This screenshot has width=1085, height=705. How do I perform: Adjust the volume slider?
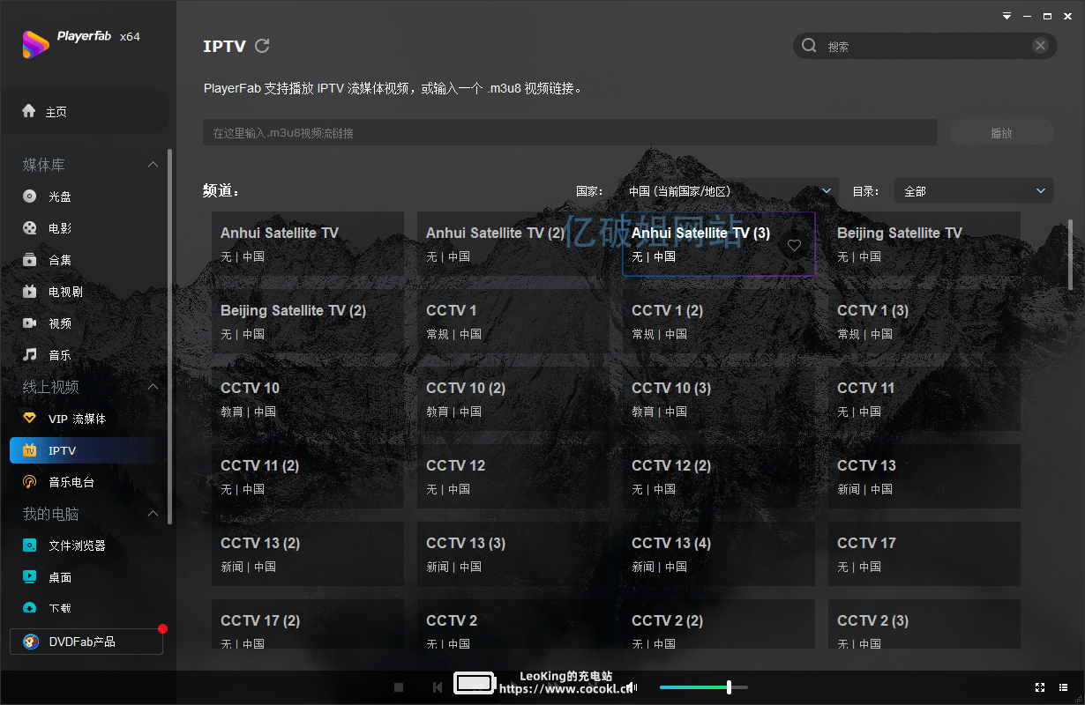click(704, 687)
